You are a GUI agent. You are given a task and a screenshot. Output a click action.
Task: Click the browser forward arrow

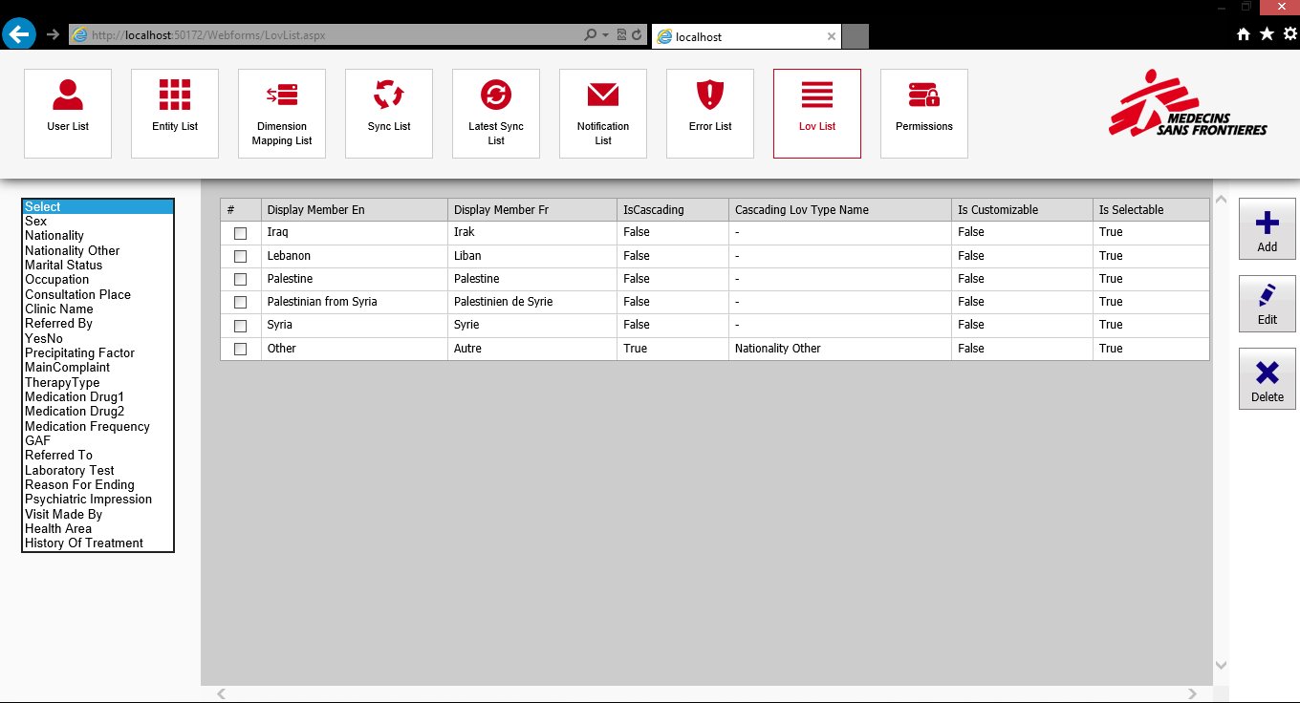point(53,34)
